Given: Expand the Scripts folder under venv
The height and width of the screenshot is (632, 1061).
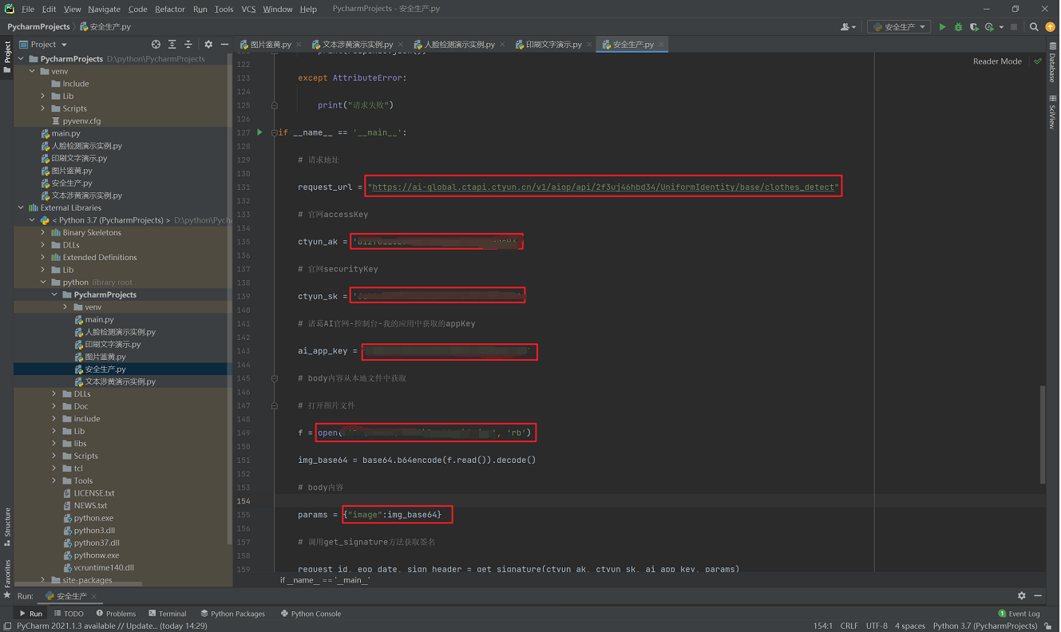Looking at the screenshot, I should 43,109.
